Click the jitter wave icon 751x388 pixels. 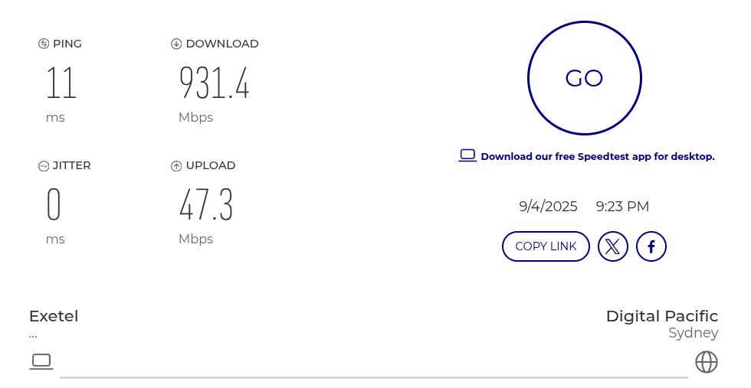(44, 166)
